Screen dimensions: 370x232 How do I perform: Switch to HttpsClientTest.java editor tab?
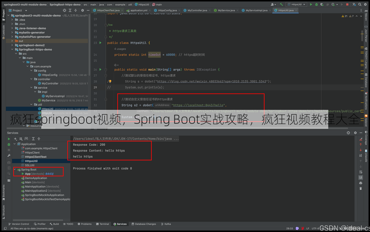[108, 10]
